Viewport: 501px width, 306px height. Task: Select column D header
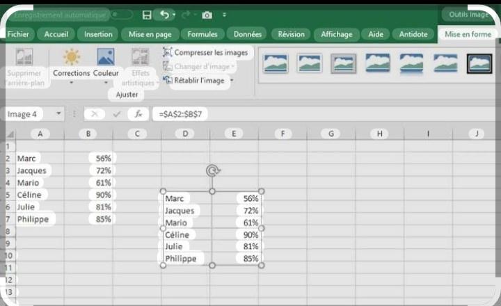coord(185,134)
